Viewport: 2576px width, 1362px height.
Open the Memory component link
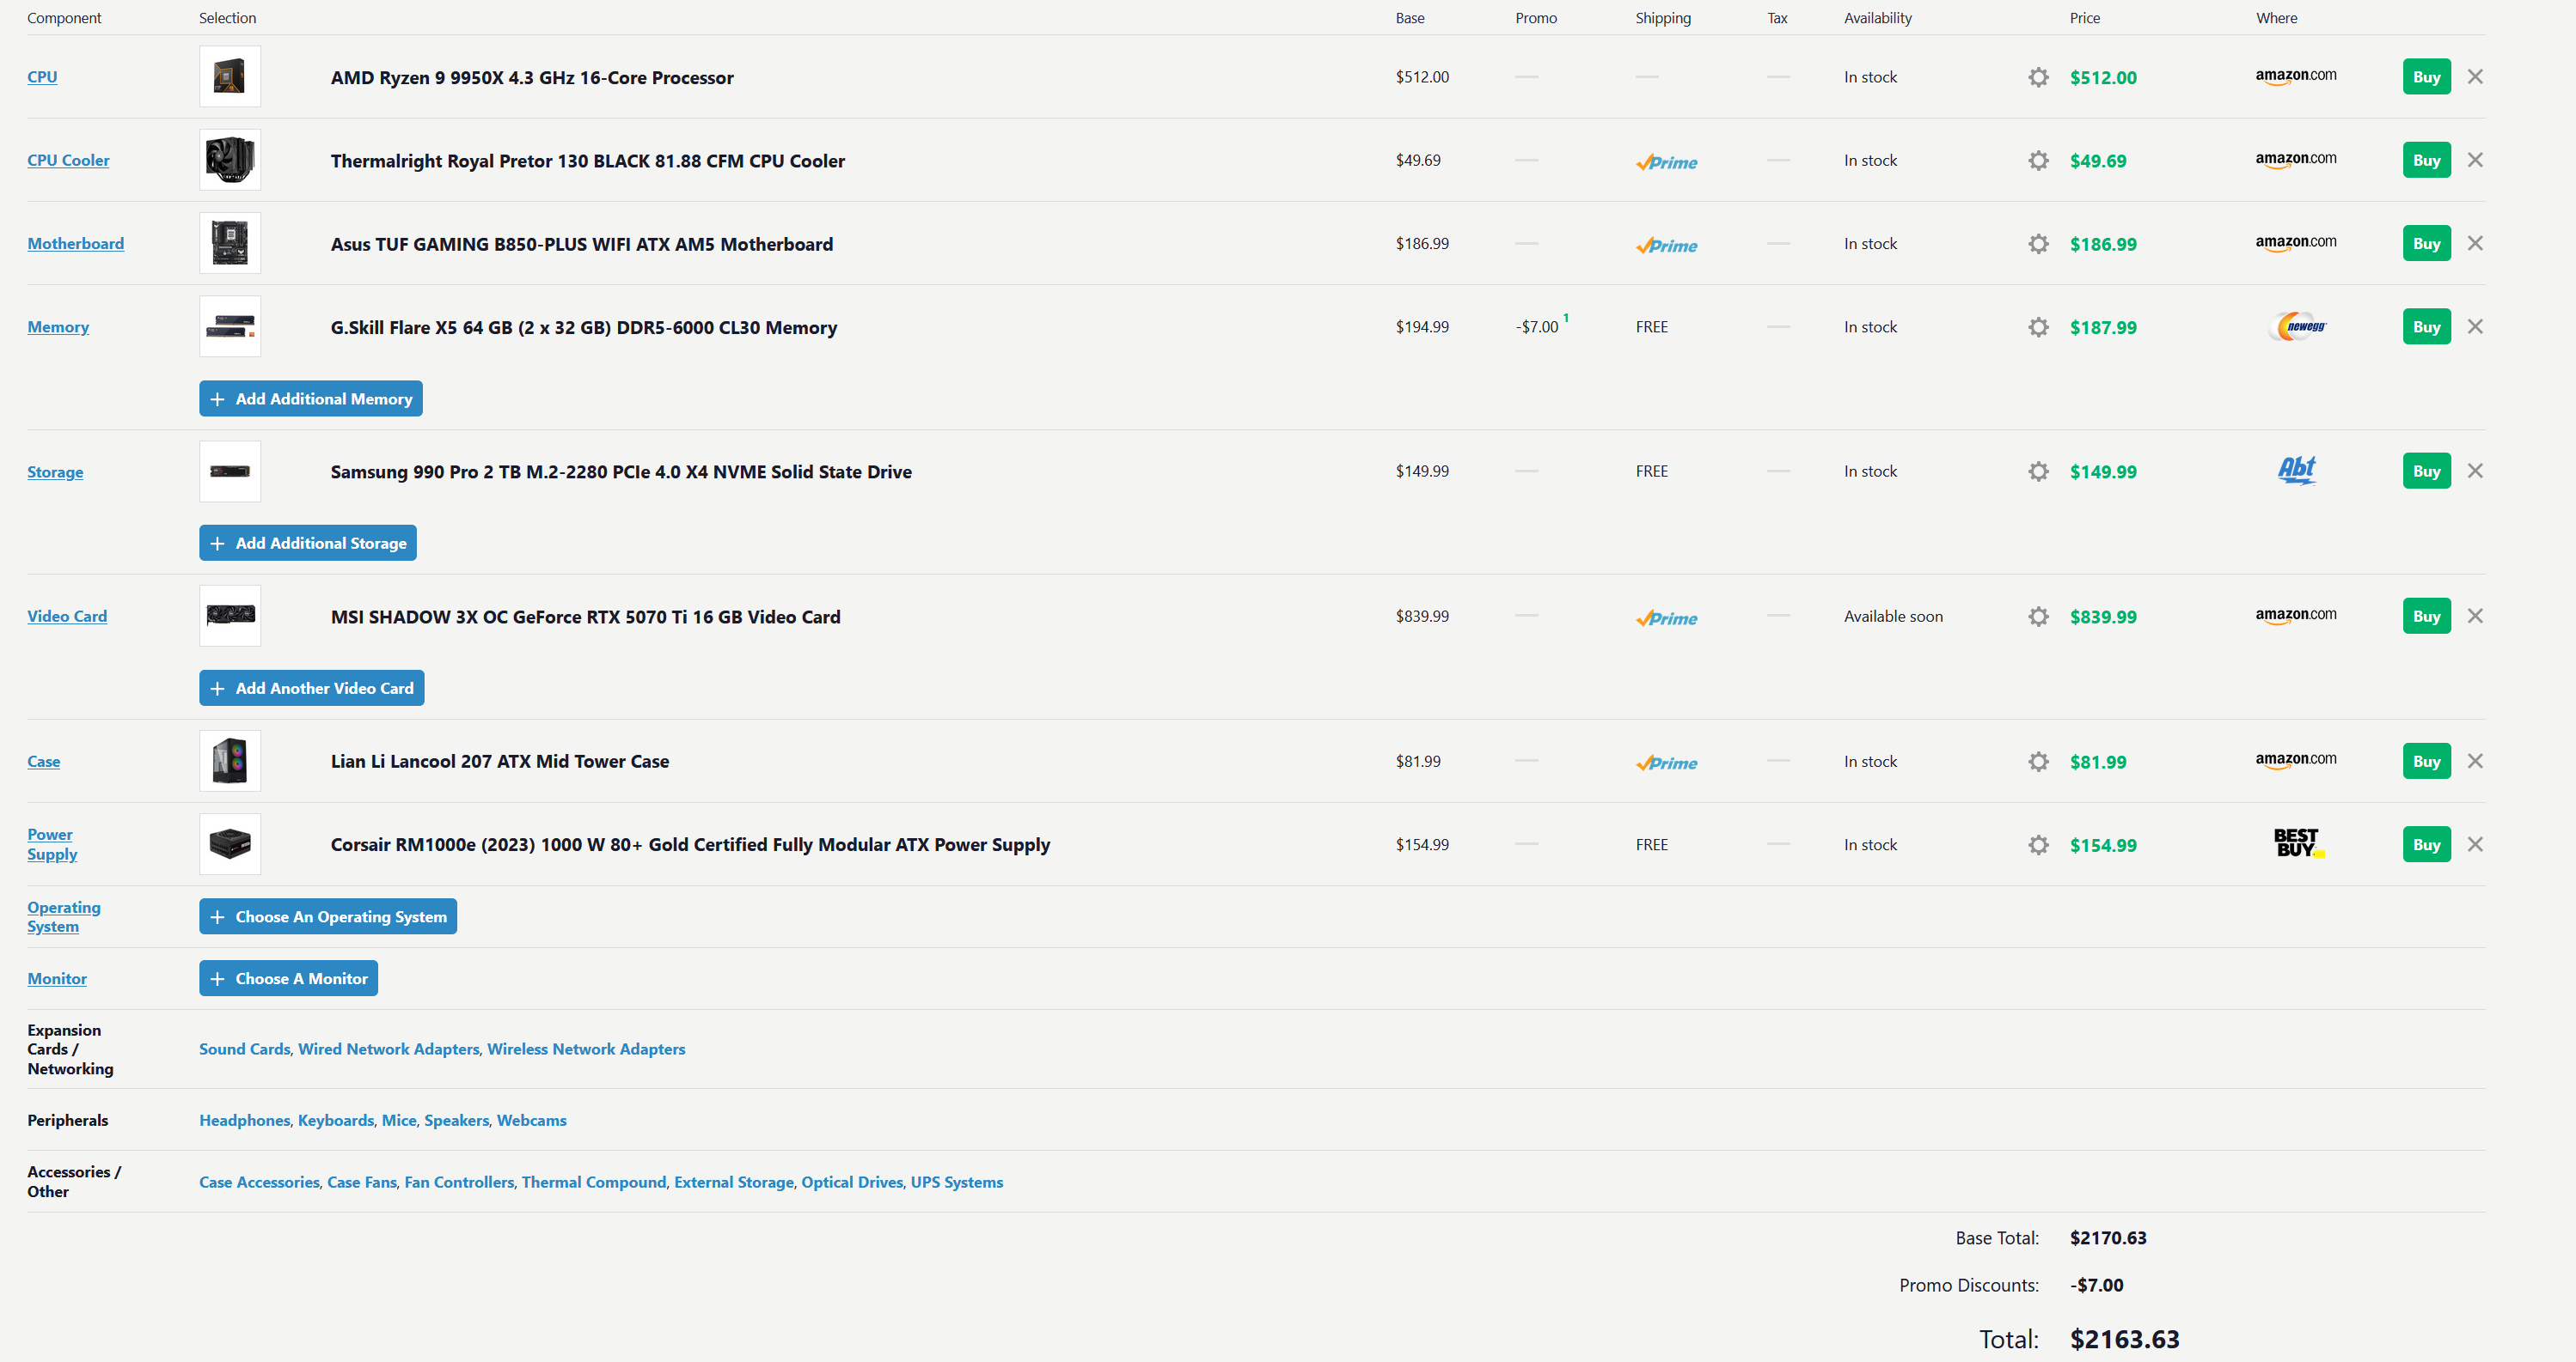tap(58, 327)
